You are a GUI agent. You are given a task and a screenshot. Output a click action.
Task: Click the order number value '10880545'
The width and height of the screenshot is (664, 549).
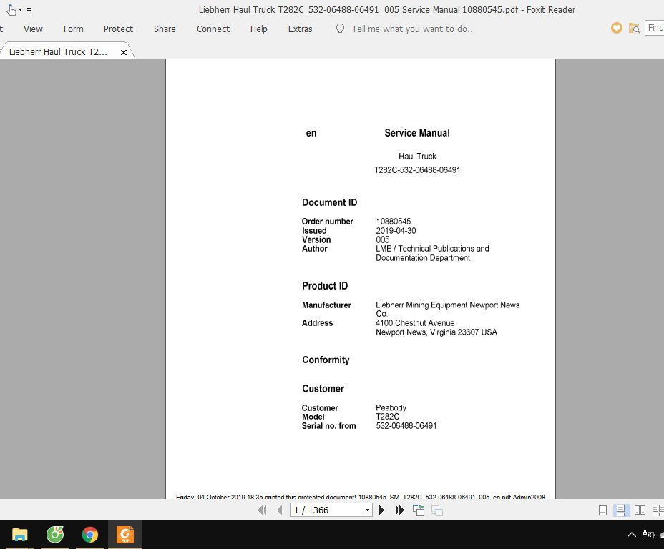[x=394, y=221]
